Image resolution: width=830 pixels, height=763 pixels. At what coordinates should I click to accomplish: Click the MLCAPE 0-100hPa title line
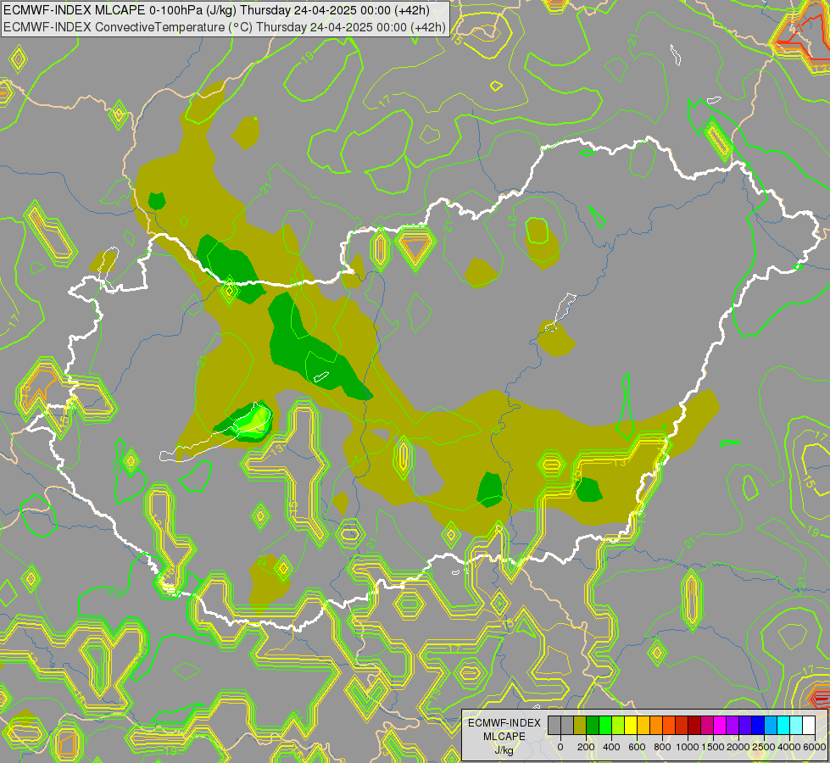click(x=216, y=10)
